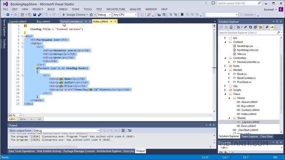Click the Quick Launch search magnifier icon
The image size is (285, 160).
(259, 3)
